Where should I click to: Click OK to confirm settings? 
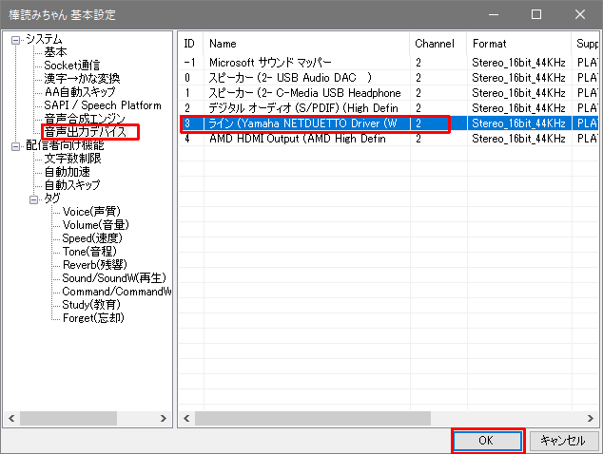click(487, 441)
